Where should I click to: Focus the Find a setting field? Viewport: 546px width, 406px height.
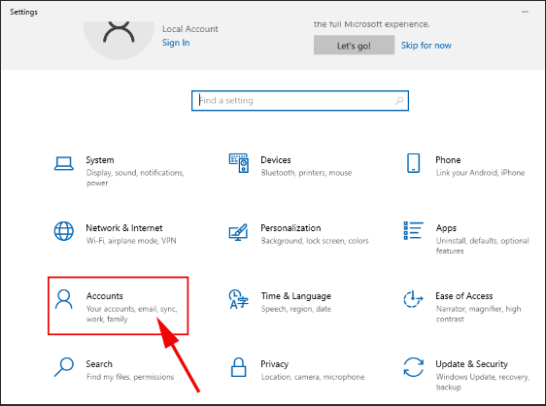pos(300,101)
